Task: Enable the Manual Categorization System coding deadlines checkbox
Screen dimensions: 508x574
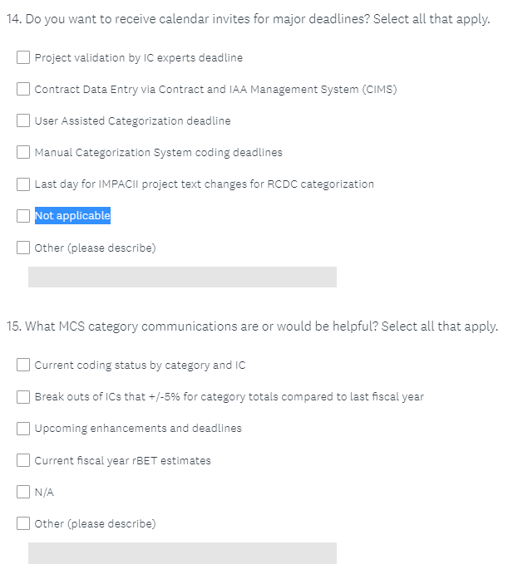Action: 23,153
